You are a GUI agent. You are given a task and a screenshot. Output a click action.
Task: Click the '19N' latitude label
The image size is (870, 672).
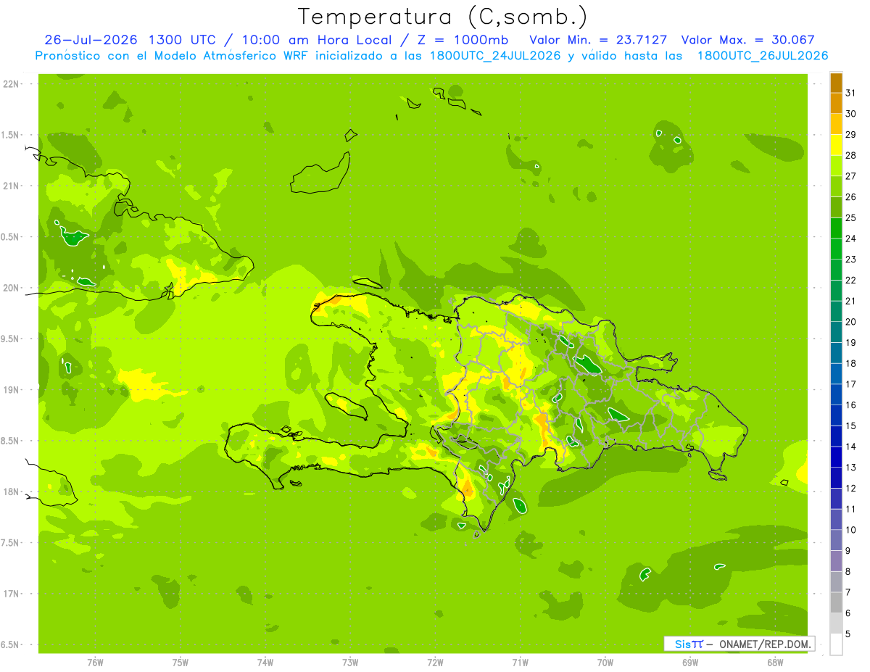12,390
